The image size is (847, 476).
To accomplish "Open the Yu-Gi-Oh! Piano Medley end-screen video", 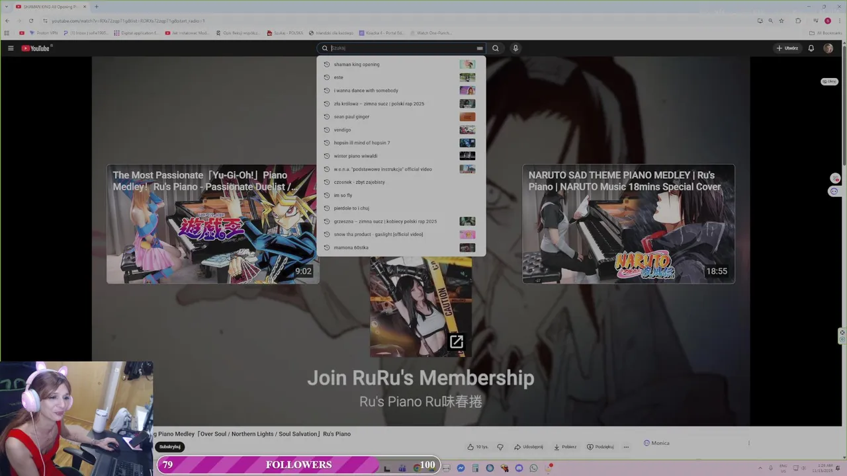I will tap(213, 224).
